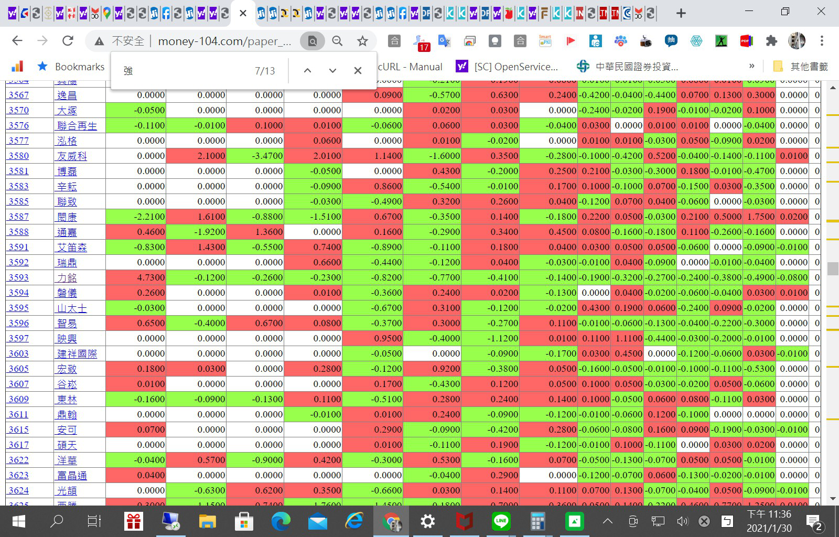Show hidden system tray icons
839x537 pixels.
click(607, 521)
